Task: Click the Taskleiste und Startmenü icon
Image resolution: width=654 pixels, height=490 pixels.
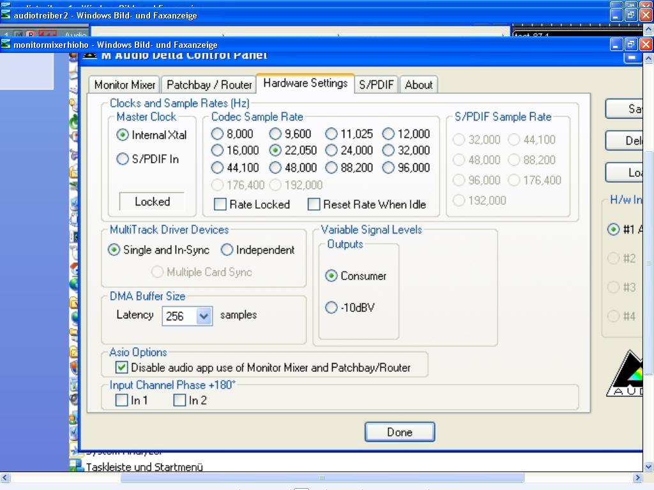Action: point(77,466)
